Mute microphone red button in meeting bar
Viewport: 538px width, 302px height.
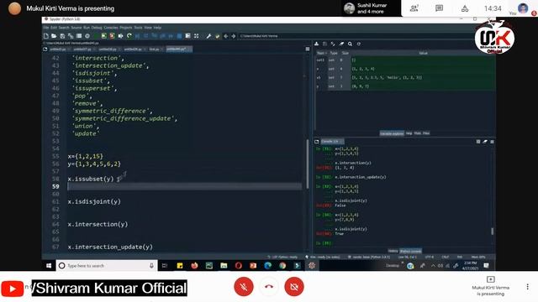244,287
